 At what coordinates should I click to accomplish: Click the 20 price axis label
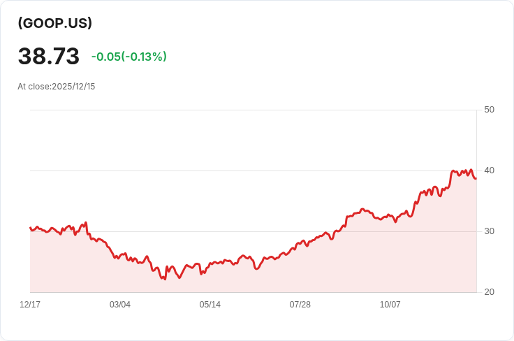click(x=489, y=292)
